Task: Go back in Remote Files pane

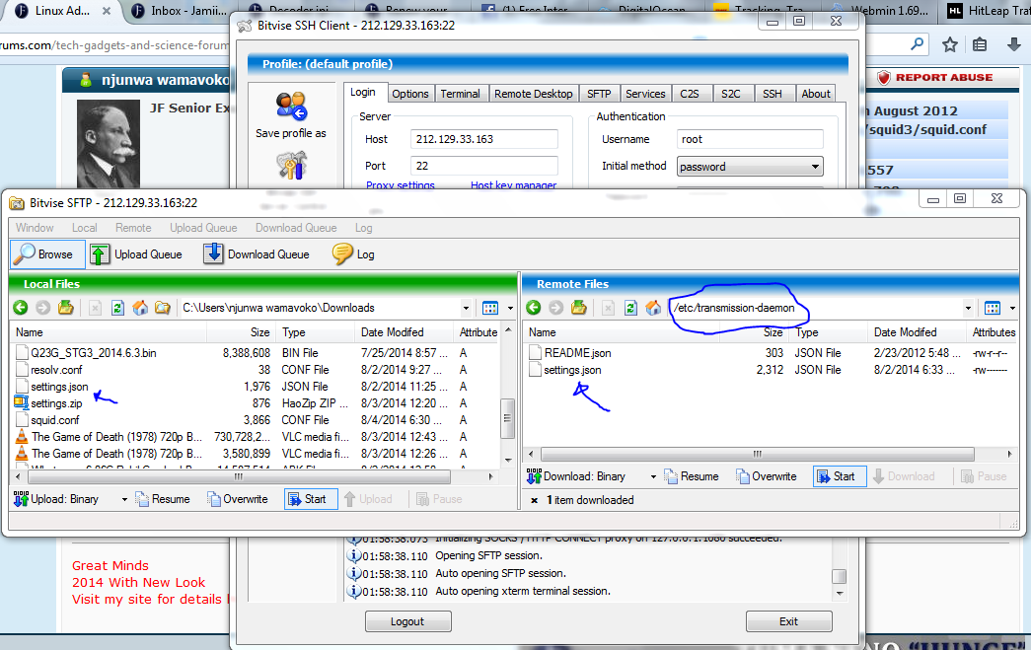Action: coord(533,308)
